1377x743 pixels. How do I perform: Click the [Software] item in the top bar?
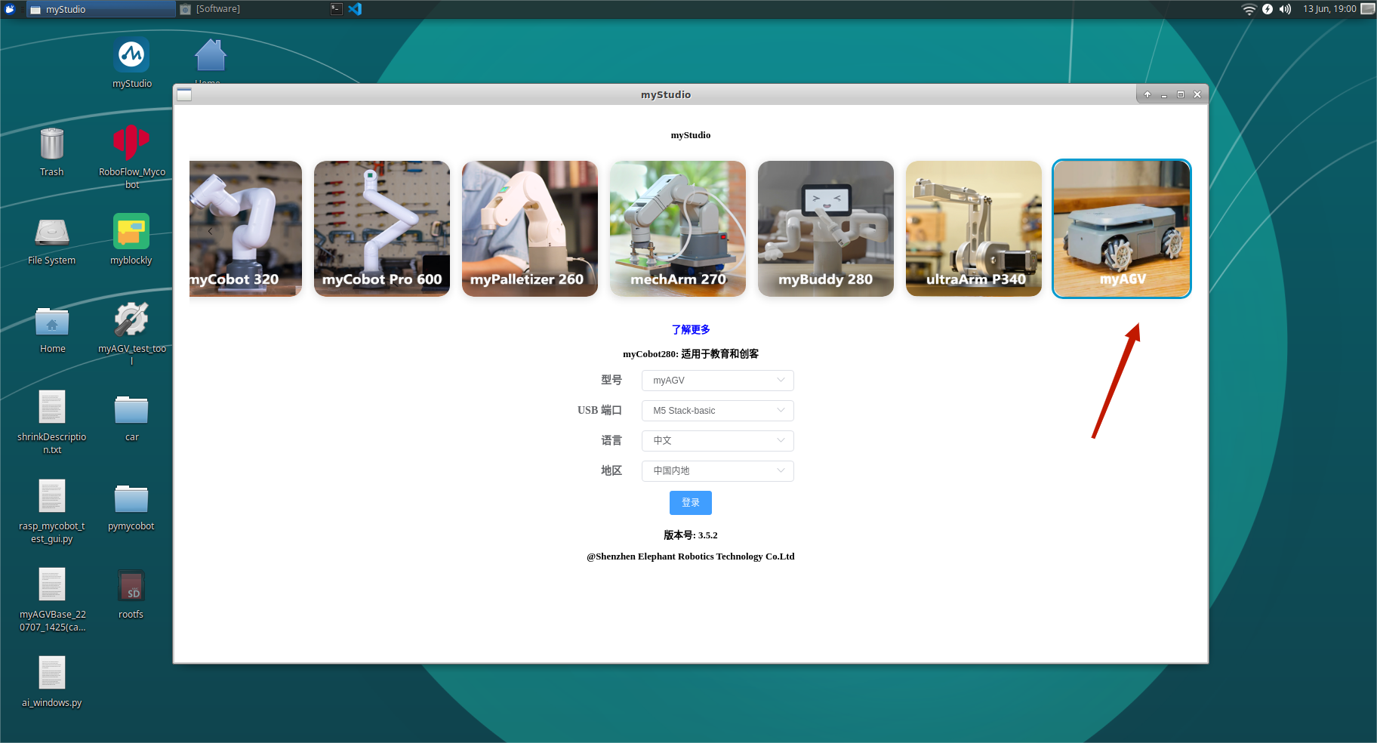[217, 9]
